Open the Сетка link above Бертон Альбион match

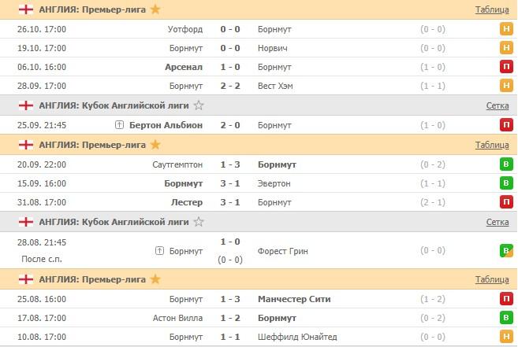click(x=497, y=105)
